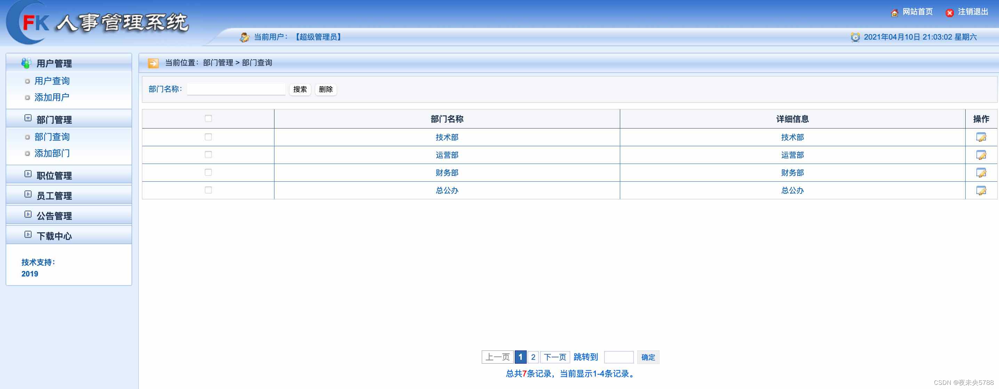Click the current user avatar icon
This screenshot has width=999, height=389.
click(244, 37)
